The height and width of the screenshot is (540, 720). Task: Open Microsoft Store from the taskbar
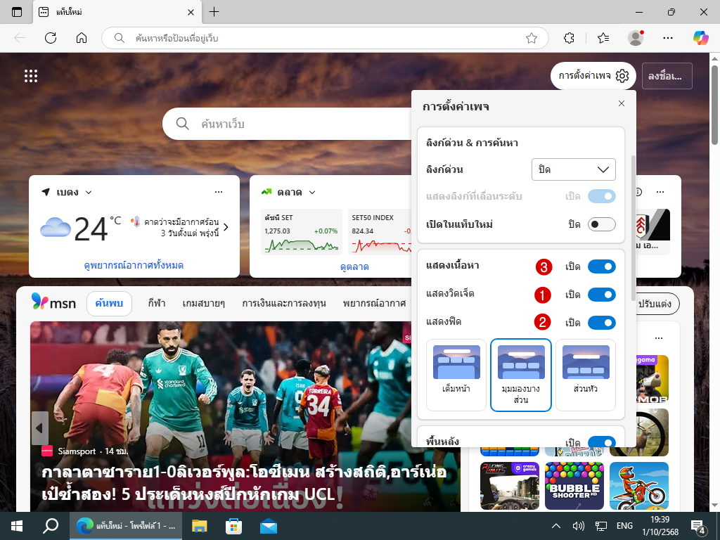tap(233, 525)
